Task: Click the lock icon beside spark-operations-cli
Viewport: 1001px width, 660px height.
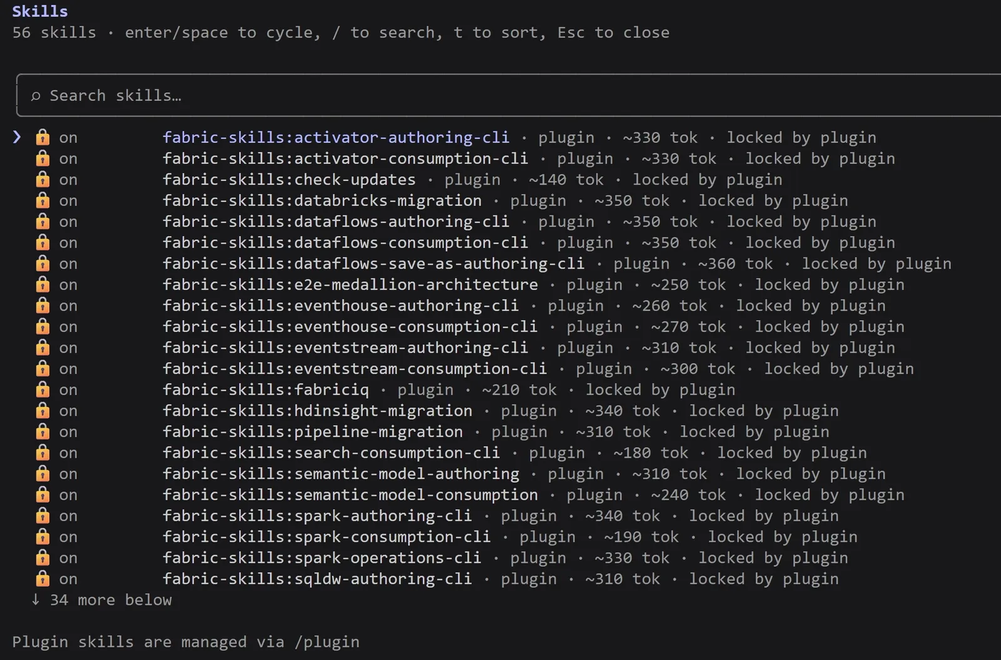Action: pos(43,557)
